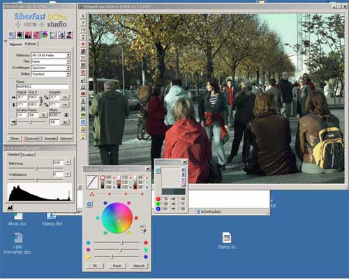The image size is (349, 279).
Task: Click the expert mode icon with hat figure
Action: click(69, 35)
